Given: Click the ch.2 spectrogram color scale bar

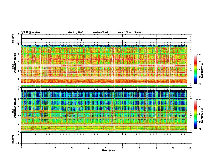Looking at the screenshot, I should coord(195,114).
